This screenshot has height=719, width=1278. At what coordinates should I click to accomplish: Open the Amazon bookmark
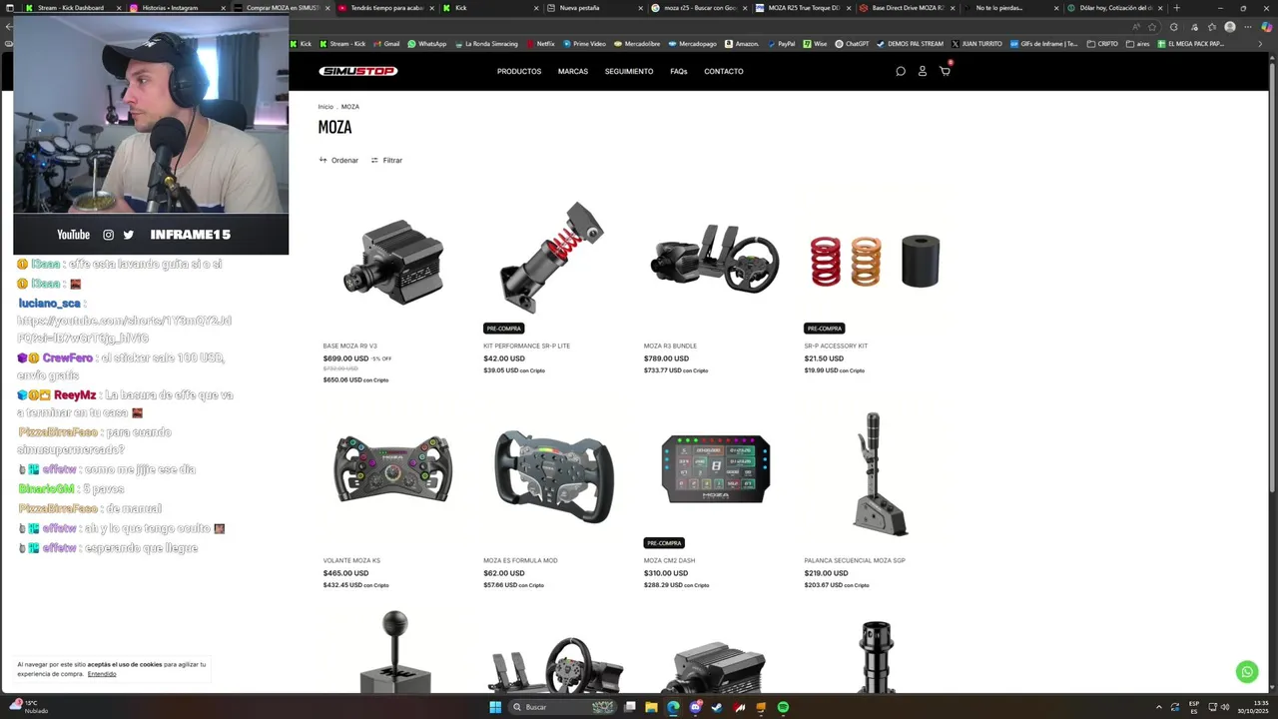[x=742, y=44]
